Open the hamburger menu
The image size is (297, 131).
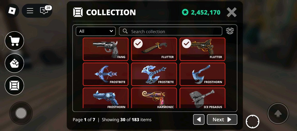[x=30, y=11]
